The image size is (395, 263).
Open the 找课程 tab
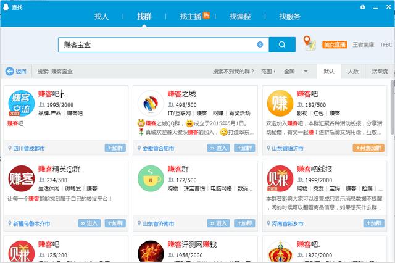(240, 17)
